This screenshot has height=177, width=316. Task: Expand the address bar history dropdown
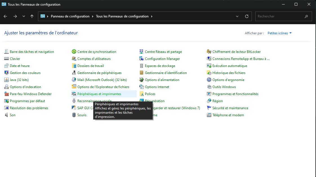tap(237, 16)
